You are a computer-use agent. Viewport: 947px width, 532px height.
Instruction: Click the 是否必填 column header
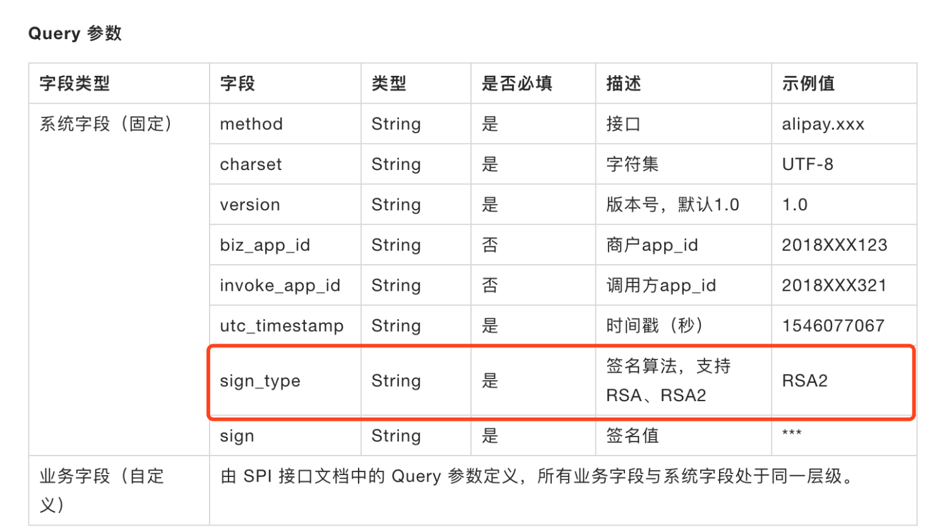coord(517,83)
